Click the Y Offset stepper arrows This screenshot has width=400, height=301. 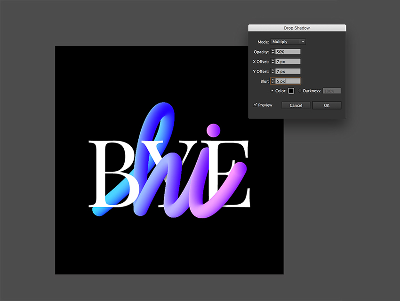(272, 71)
